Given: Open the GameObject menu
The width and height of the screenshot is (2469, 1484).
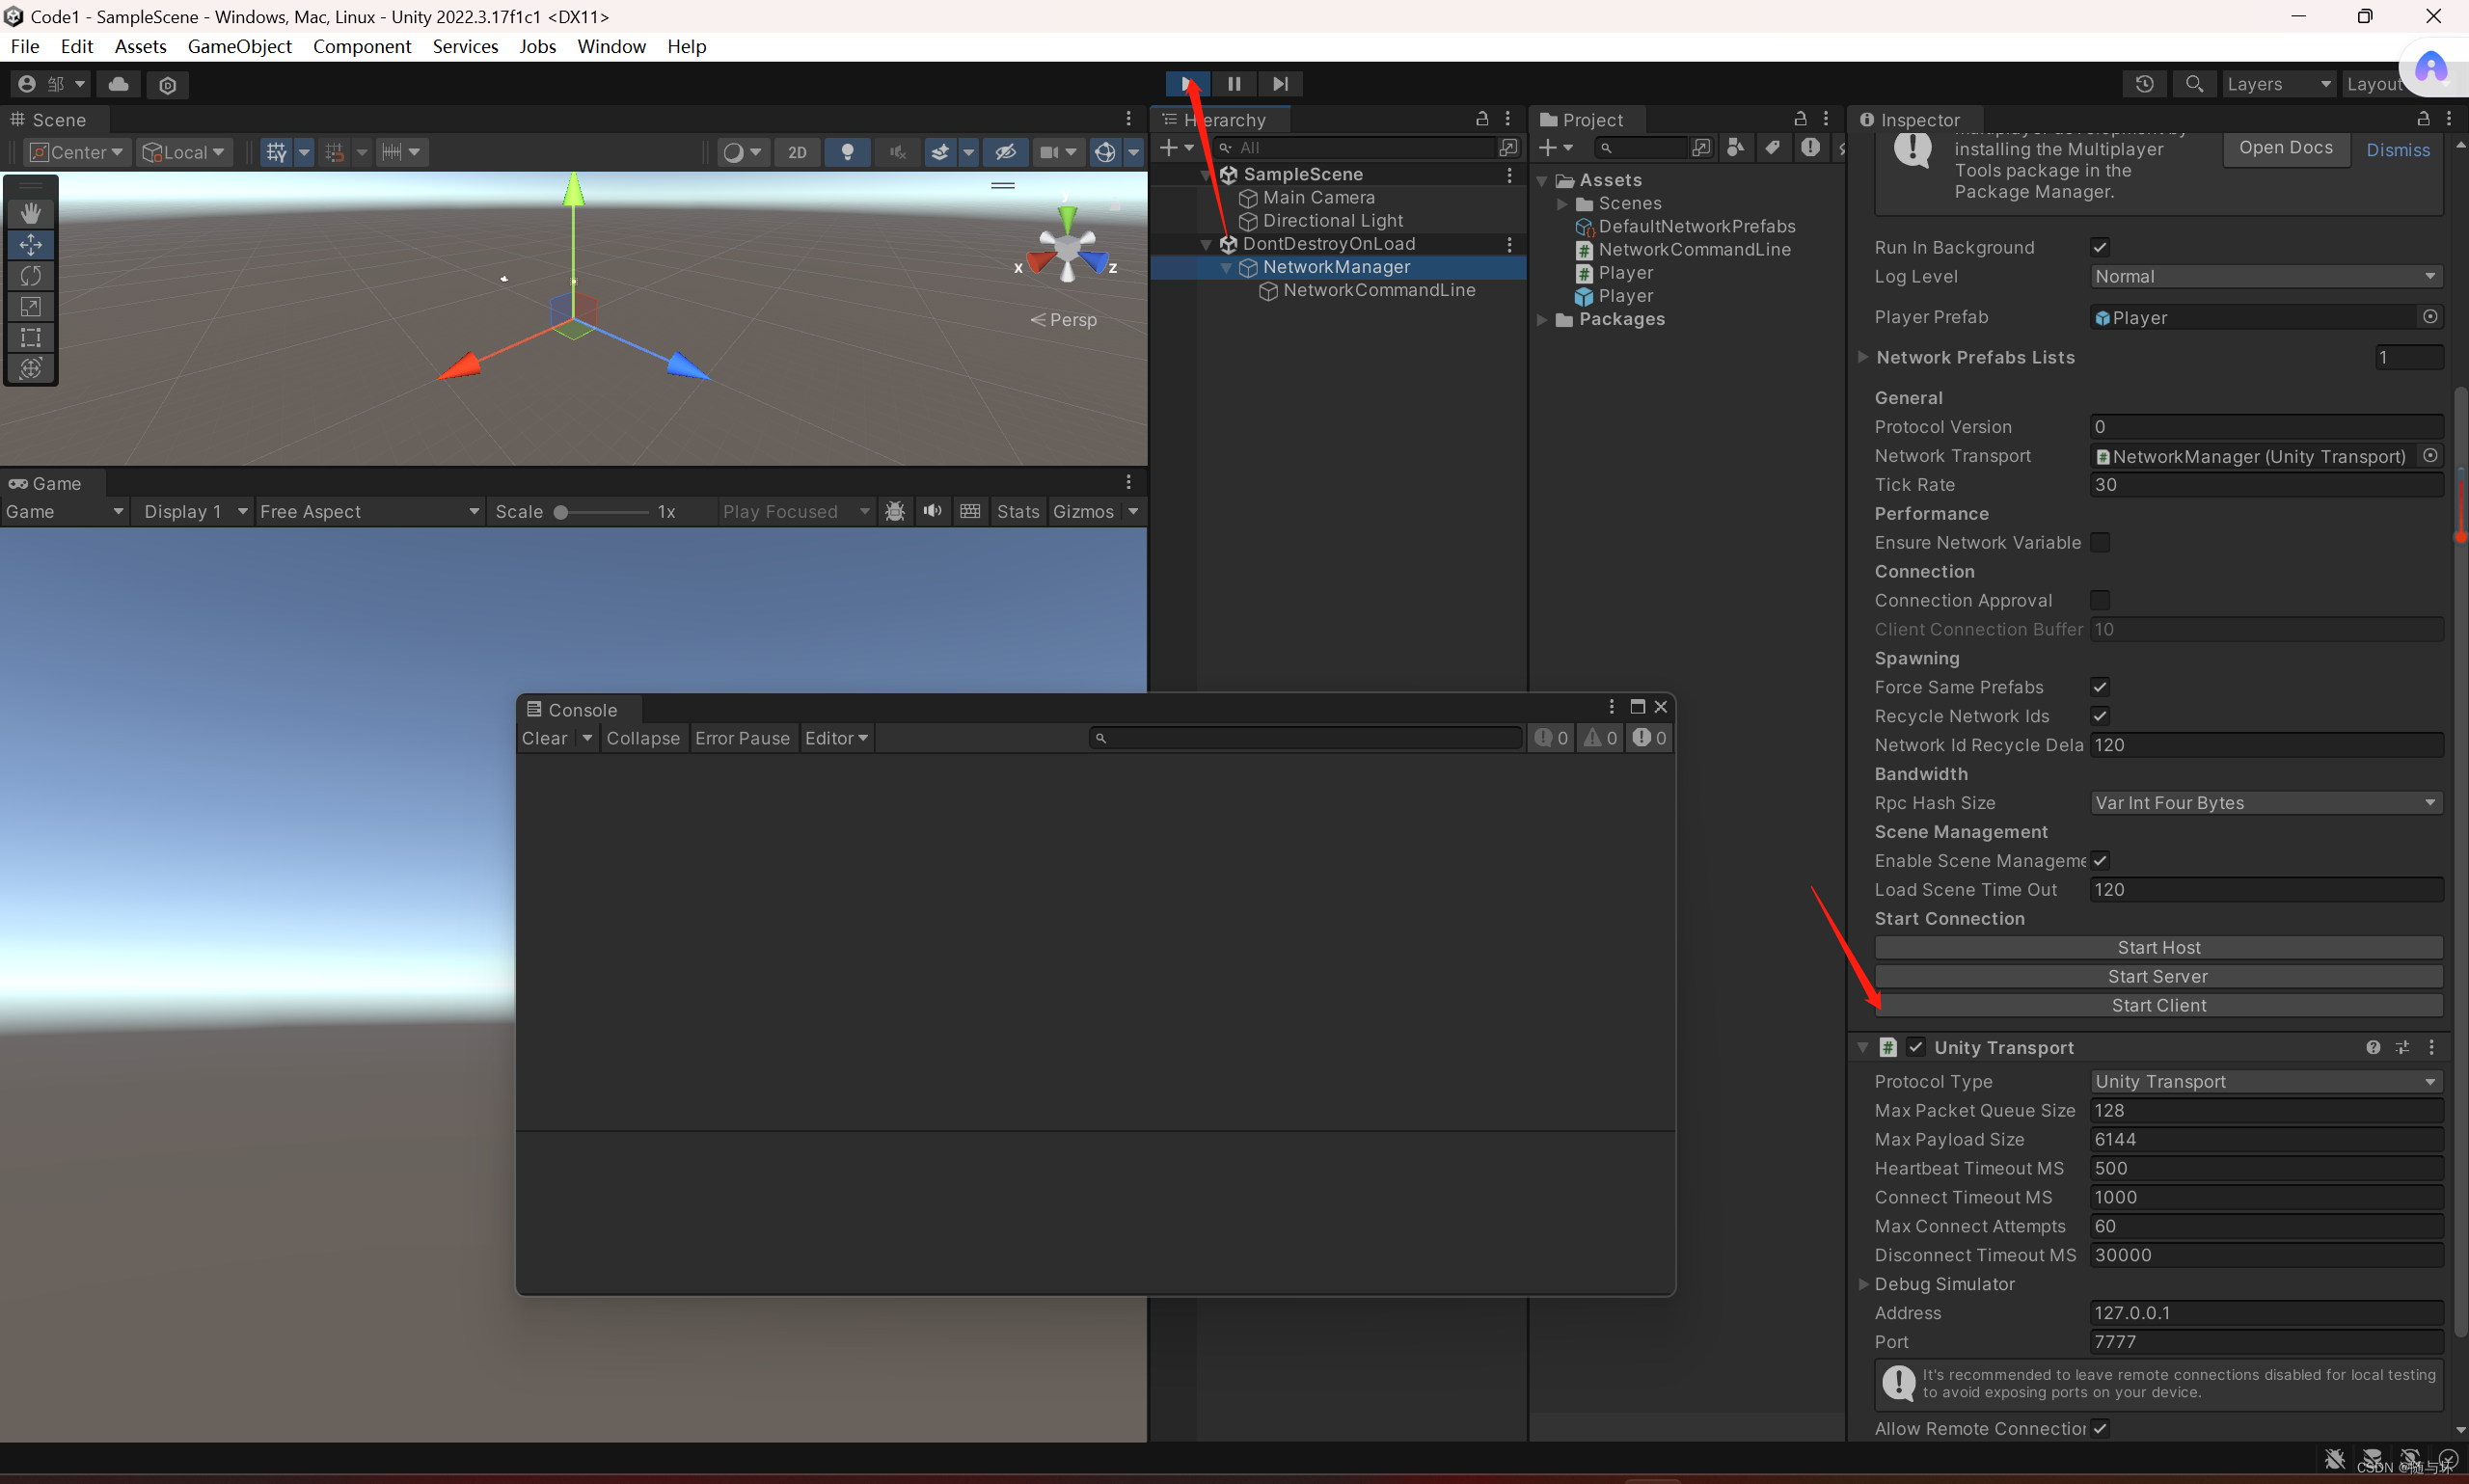Looking at the screenshot, I should click(239, 46).
